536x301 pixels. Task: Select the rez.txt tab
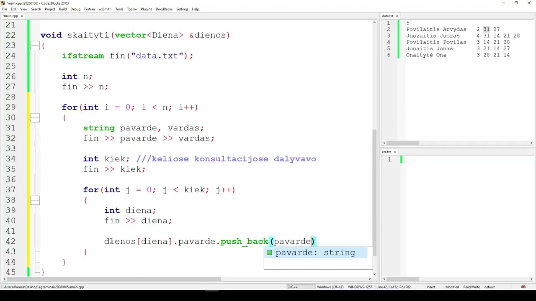click(x=386, y=152)
